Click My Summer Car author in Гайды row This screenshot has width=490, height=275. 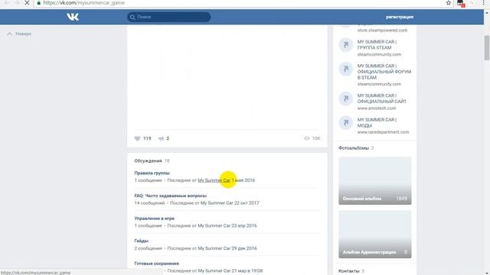point(214,248)
